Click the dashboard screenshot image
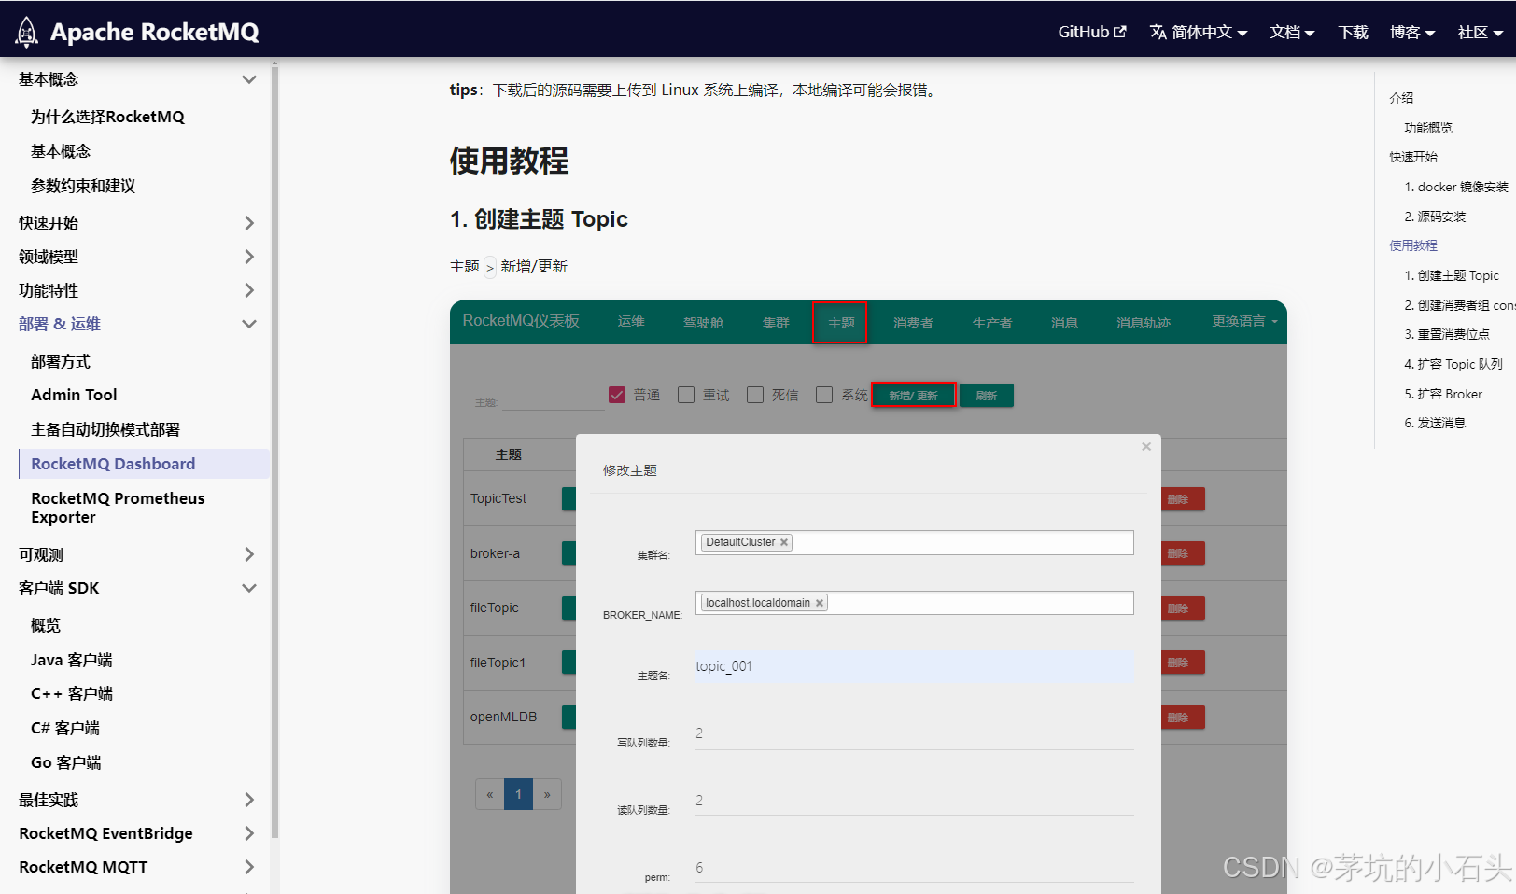 click(868, 597)
